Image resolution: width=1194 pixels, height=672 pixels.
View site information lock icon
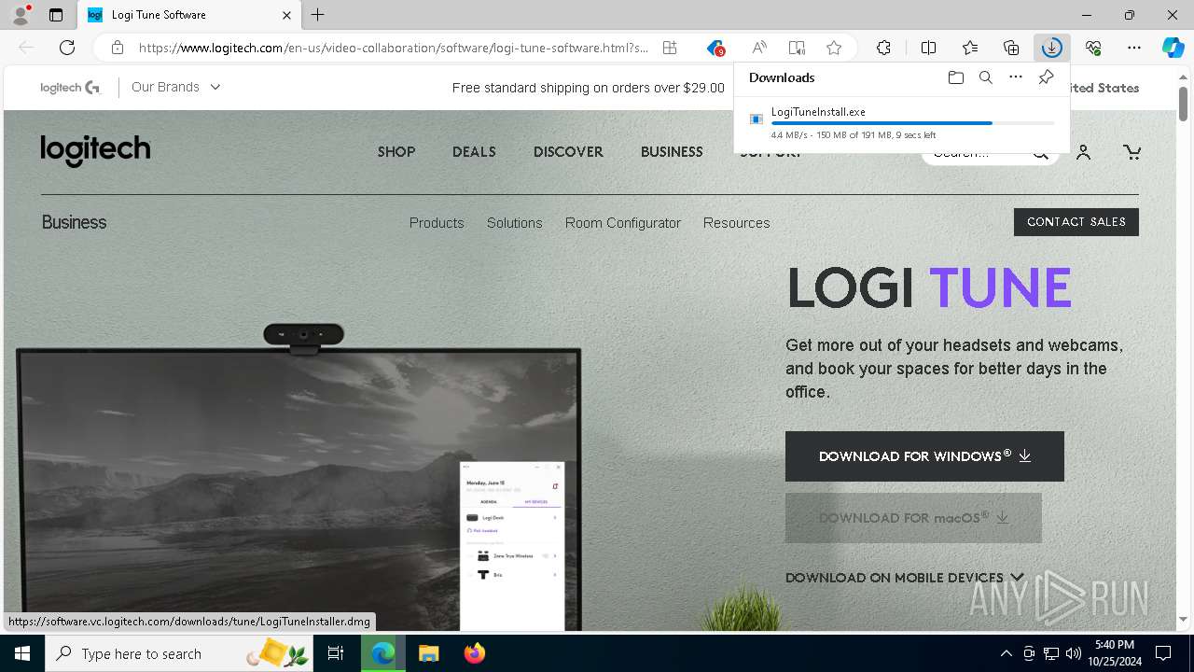117,48
